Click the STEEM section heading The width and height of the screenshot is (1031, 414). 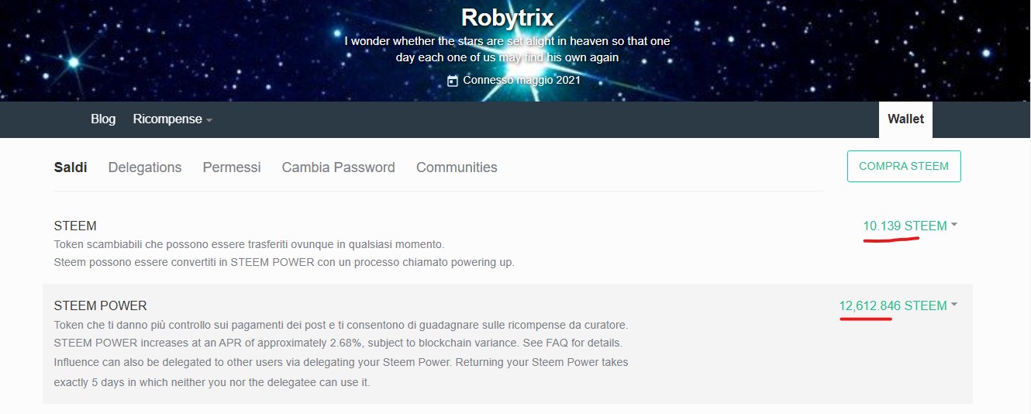click(x=75, y=226)
